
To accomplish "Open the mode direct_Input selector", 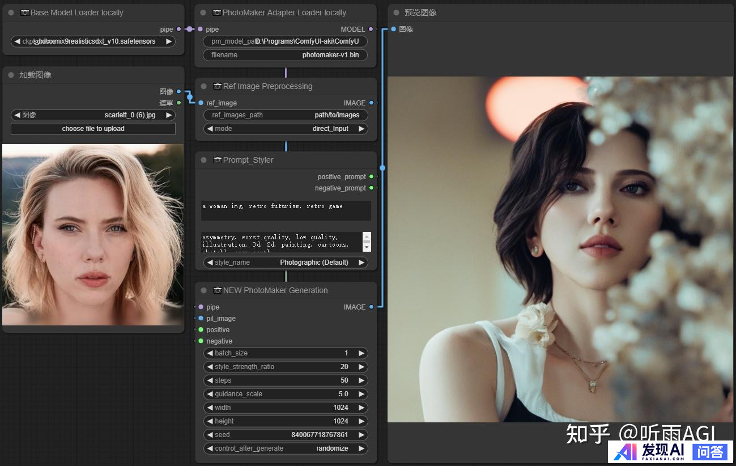I will point(286,129).
